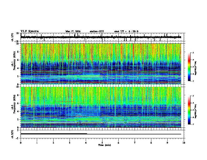The image size is (207, 160).
Task: Click the ch.1 spectrogram color scale bar
Action: click(189, 67)
